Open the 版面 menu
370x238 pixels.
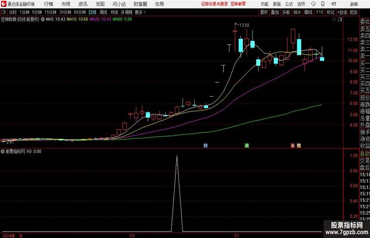pos(277,4)
